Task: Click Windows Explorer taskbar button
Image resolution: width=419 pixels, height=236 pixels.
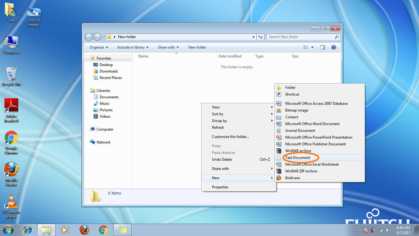Action: (x=46, y=230)
